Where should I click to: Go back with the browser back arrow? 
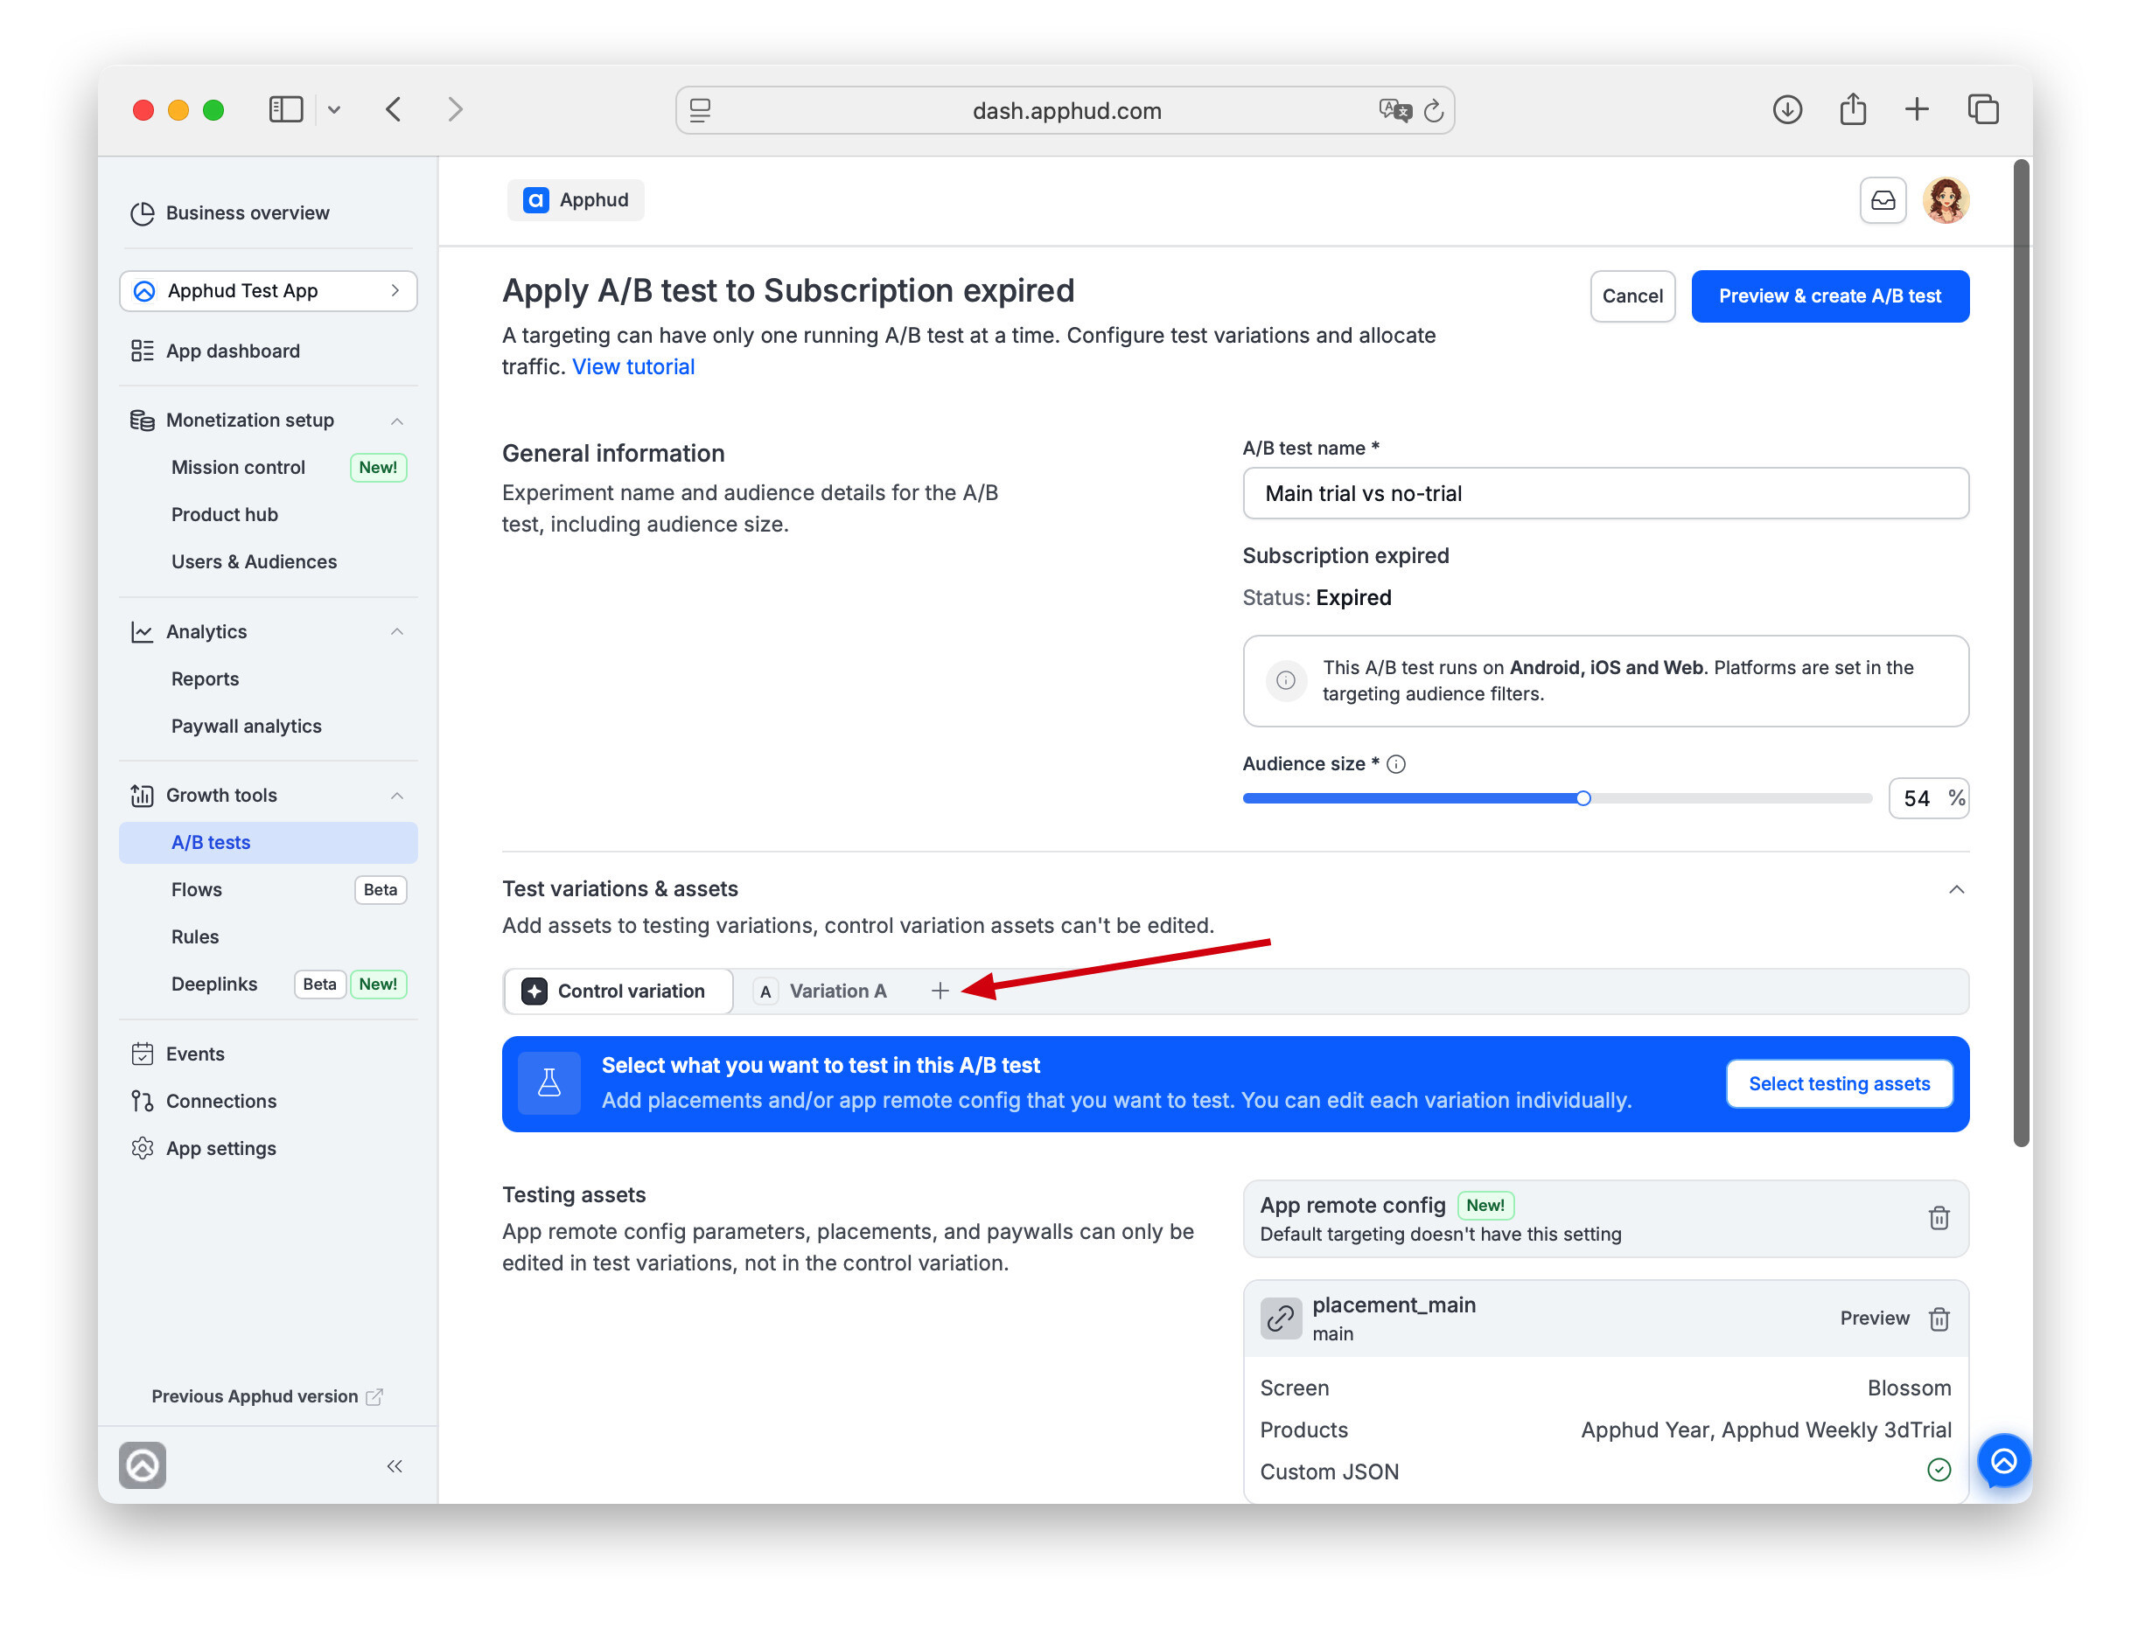coord(394,110)
